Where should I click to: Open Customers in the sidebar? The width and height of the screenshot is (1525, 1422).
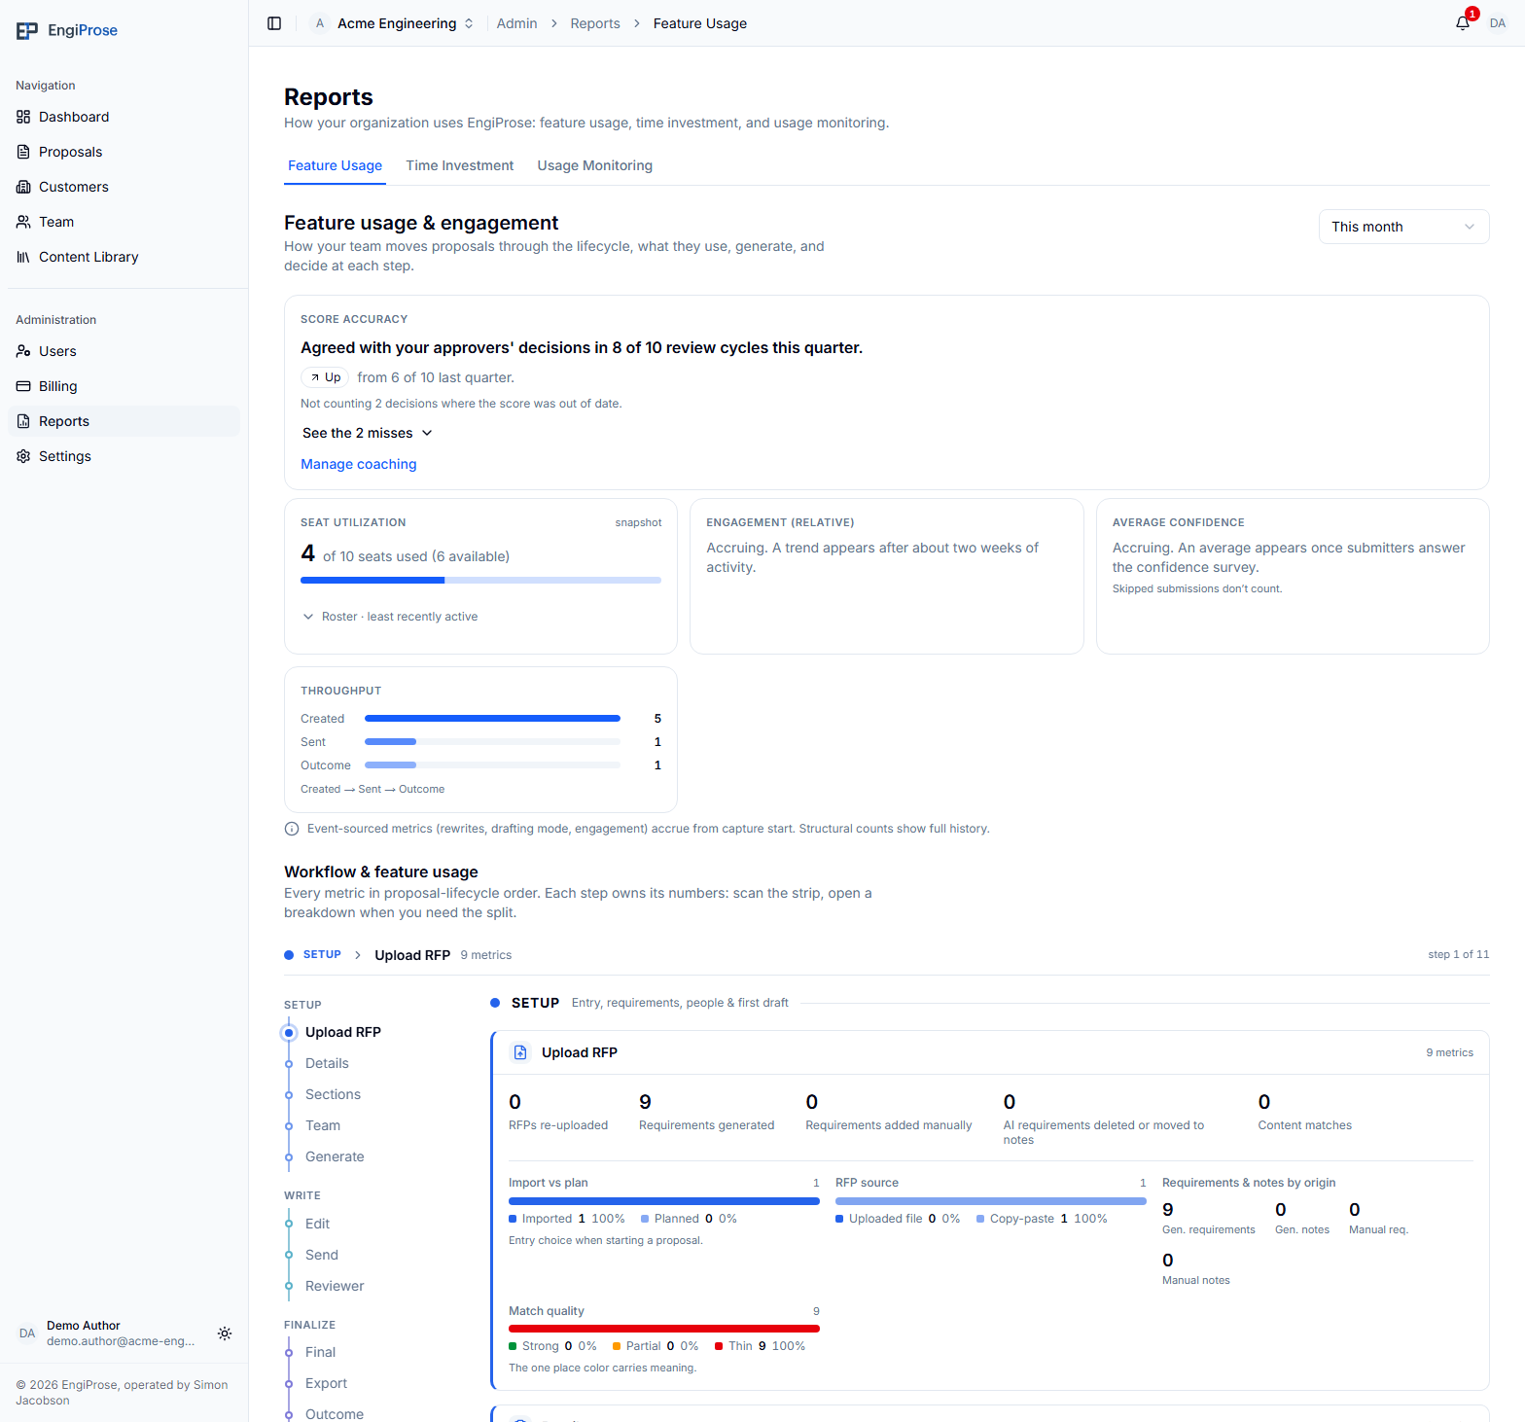[124, 187]
